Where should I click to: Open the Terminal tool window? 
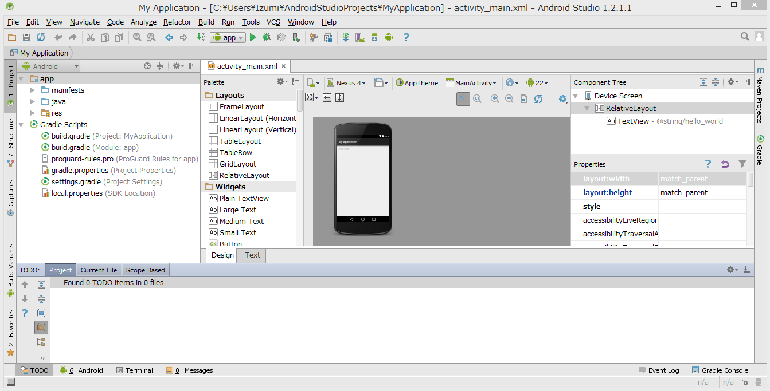pyautogui.click(x=134, y=370)
